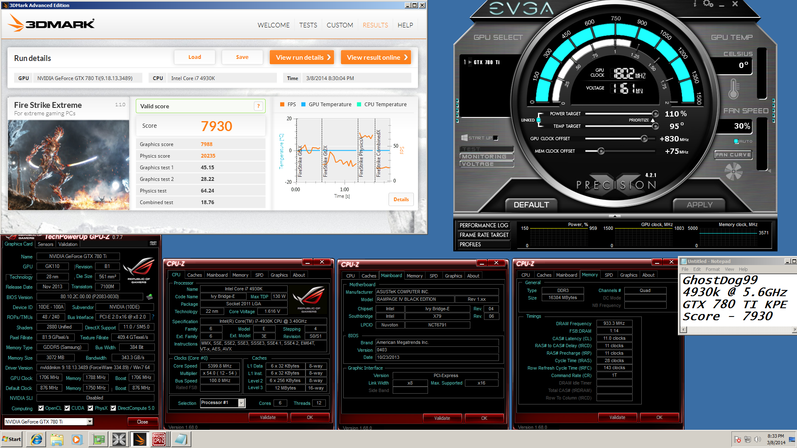Open Internet Explorer from taskbar
The height and width of the screenshot is (448, 797).
coord(37,439)
